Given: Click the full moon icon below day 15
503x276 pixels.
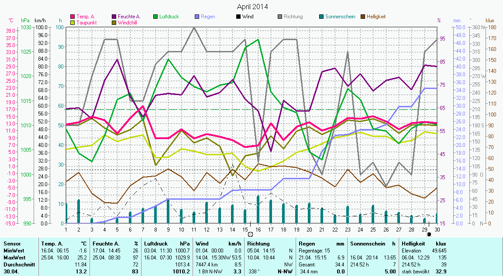Looking at the screenshot, I should [x=250, y=235].
